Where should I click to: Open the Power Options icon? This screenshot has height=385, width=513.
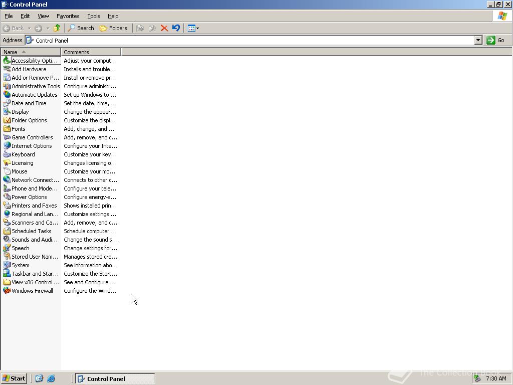tap(7, 197)
